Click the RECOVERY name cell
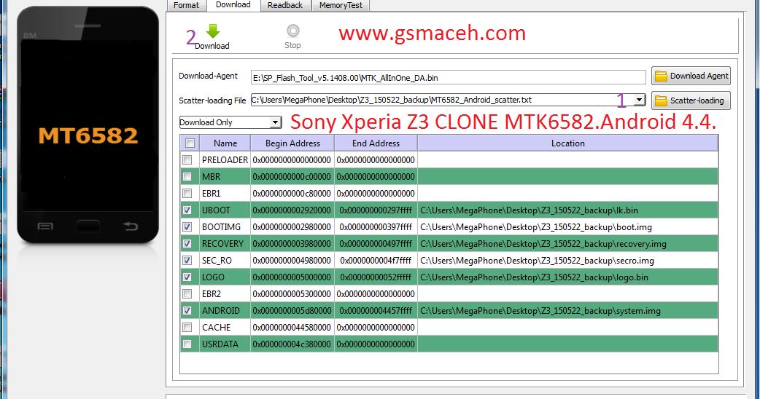The image size is (760, 399). [x=225, y=244]
